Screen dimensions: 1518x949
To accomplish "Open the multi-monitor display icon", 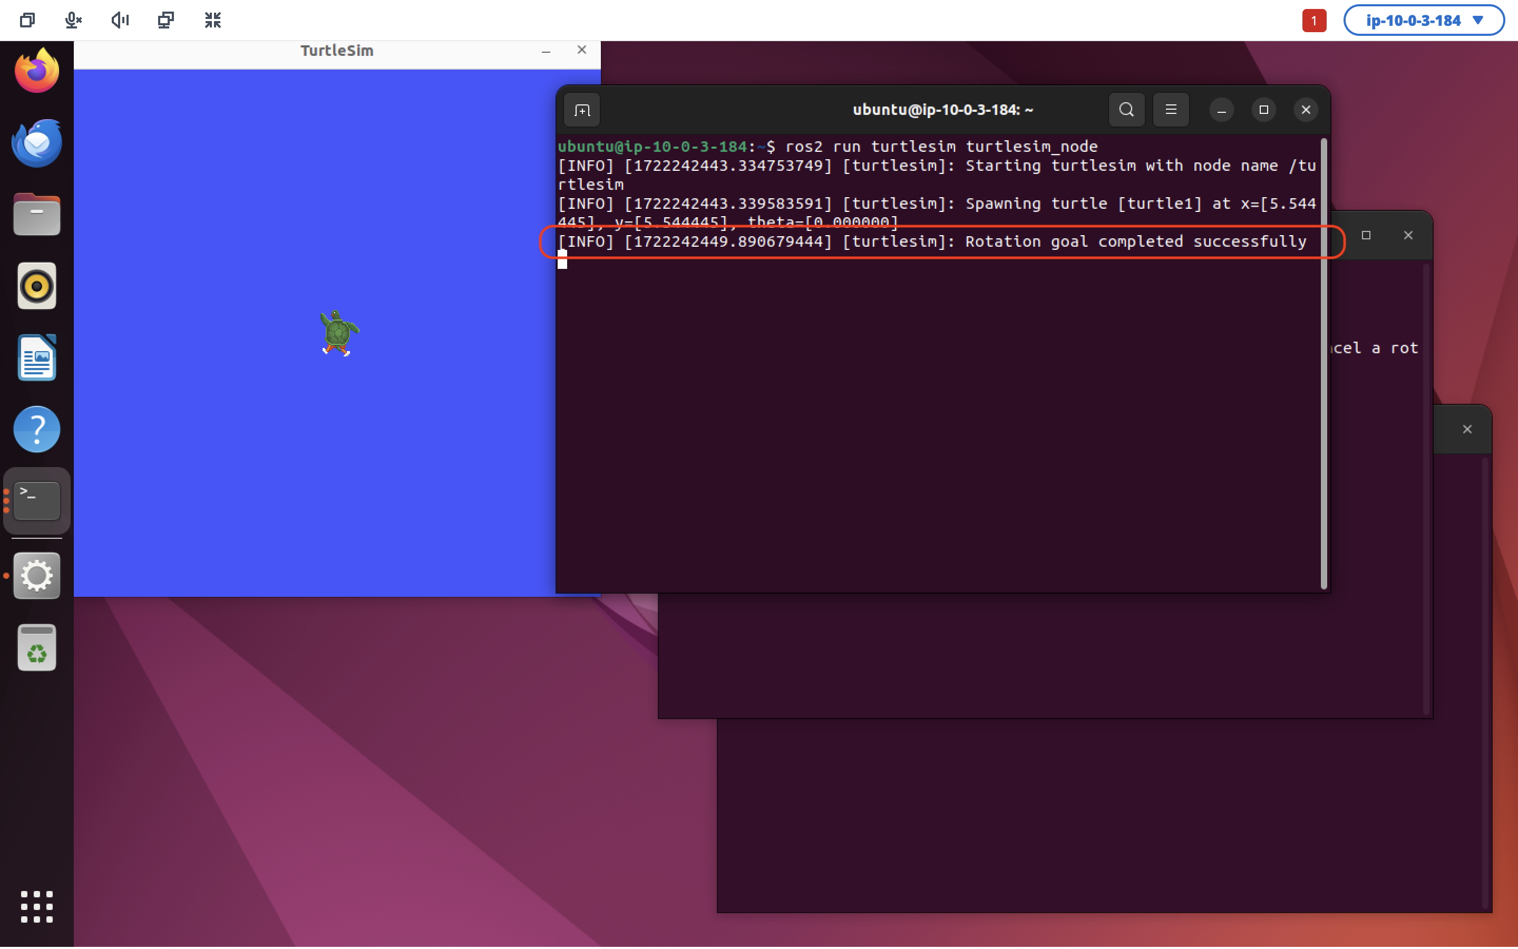I will click(166, 20).
